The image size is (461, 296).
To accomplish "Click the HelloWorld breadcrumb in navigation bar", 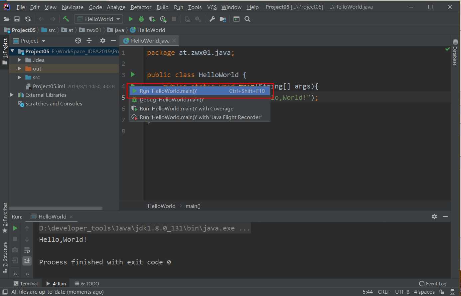I will click(x=148, y=30).
